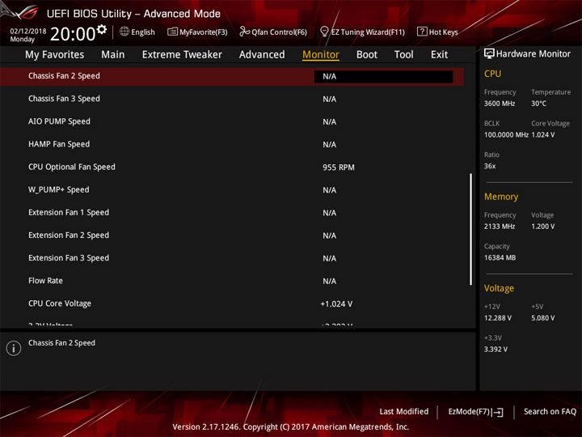This screenshot has height=437, width=582.
Task: Select AIO PUMP Speed row
Action: (232, 121)
